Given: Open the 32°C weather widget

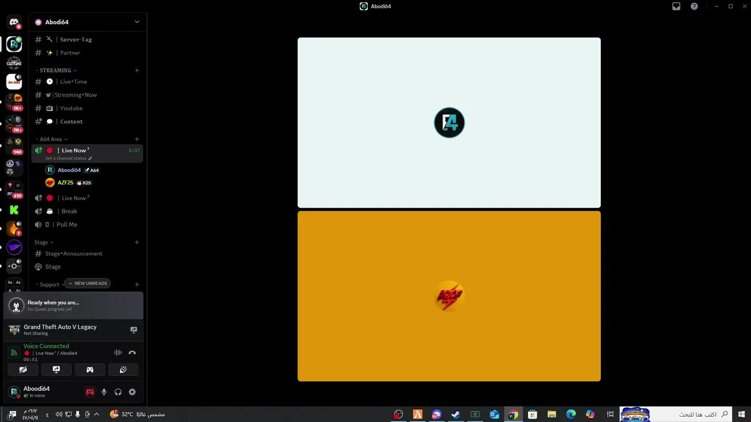Looking at the screenshot, I should (x=137, y=414).
